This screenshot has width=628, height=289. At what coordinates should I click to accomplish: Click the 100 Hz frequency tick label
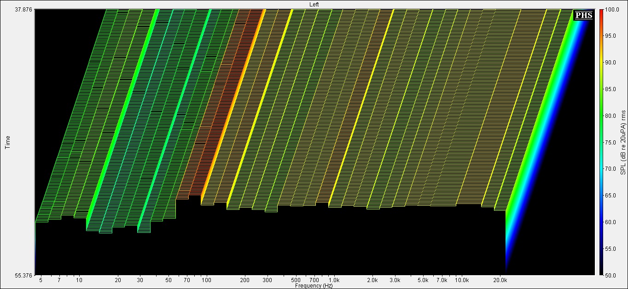pos(206,280)
